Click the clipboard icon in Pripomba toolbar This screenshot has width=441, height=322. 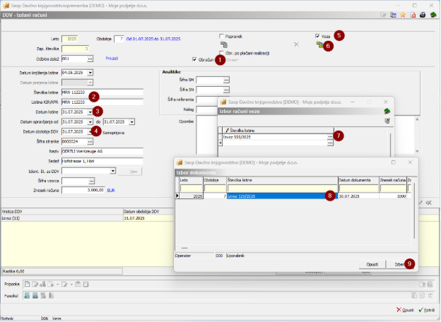pos(78,284)
